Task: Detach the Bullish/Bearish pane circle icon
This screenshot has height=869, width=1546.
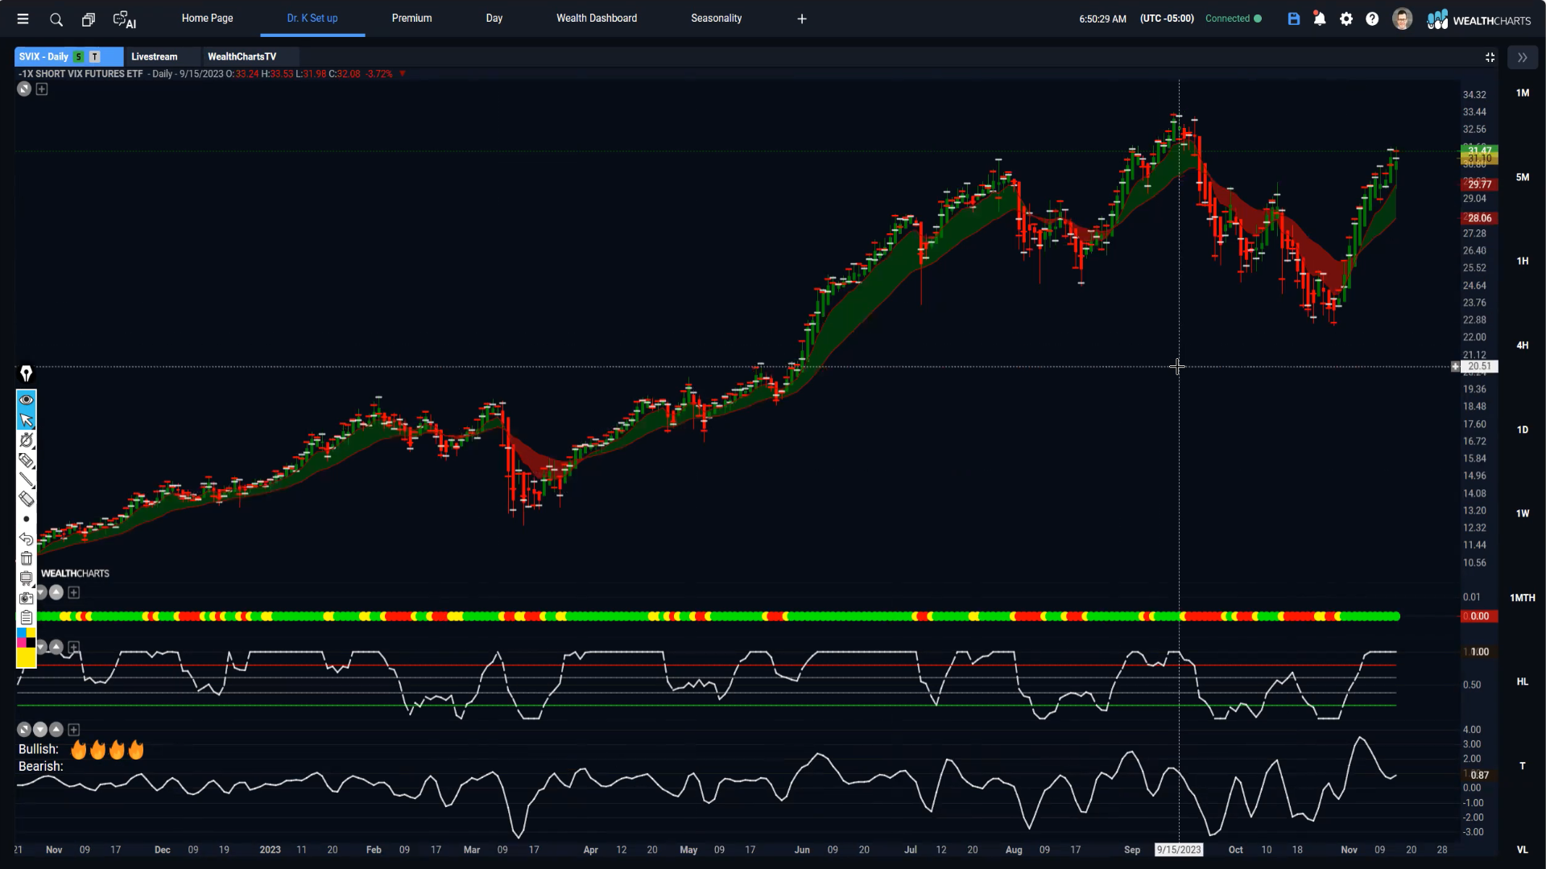Action: pos(24,730)
